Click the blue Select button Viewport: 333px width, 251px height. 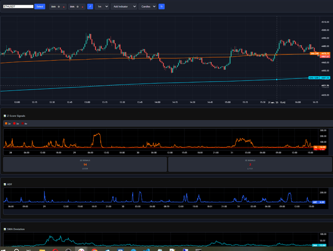click(39, 7)
